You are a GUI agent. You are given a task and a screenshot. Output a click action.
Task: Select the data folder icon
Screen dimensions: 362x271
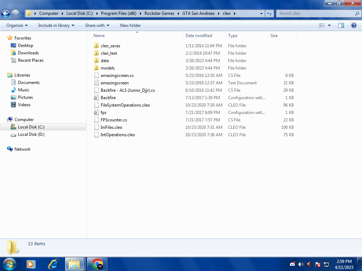[97, 60]
